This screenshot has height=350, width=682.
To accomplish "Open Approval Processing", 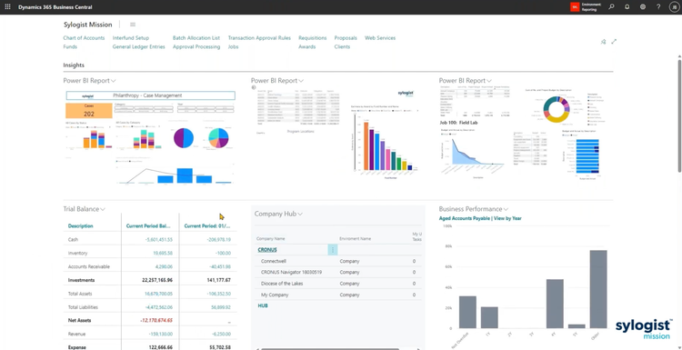I will pyautogui.click(x=196, y=46).
